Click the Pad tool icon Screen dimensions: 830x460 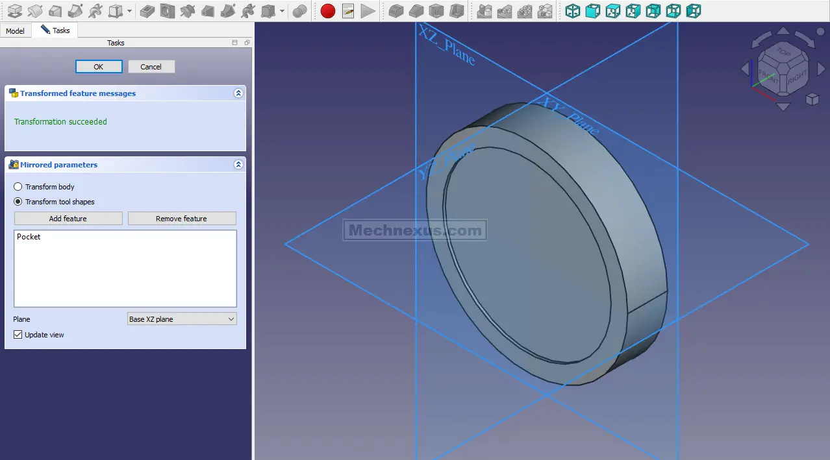coord(14,11)
